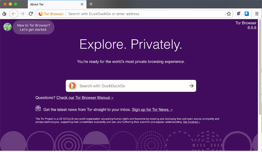Go forward with the forward arrow
The image size is (262, 152).
coord(22,14)
